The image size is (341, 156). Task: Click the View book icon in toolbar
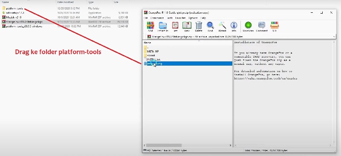pyautogui.click(x=187, y=26)
